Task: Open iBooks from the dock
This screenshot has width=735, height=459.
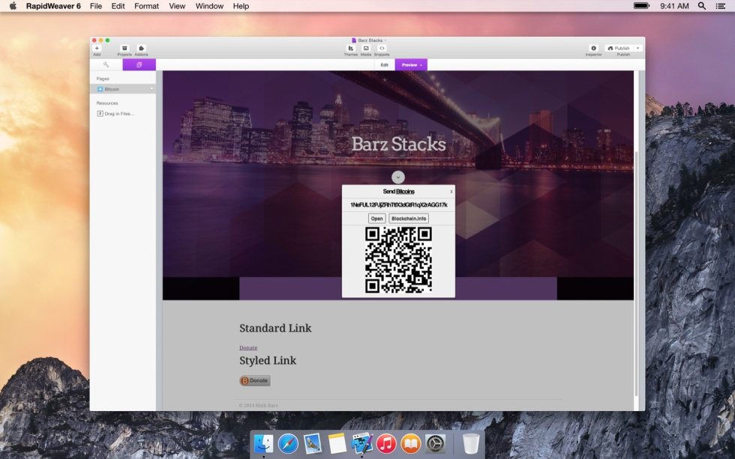Action: [x=411, y=443]
